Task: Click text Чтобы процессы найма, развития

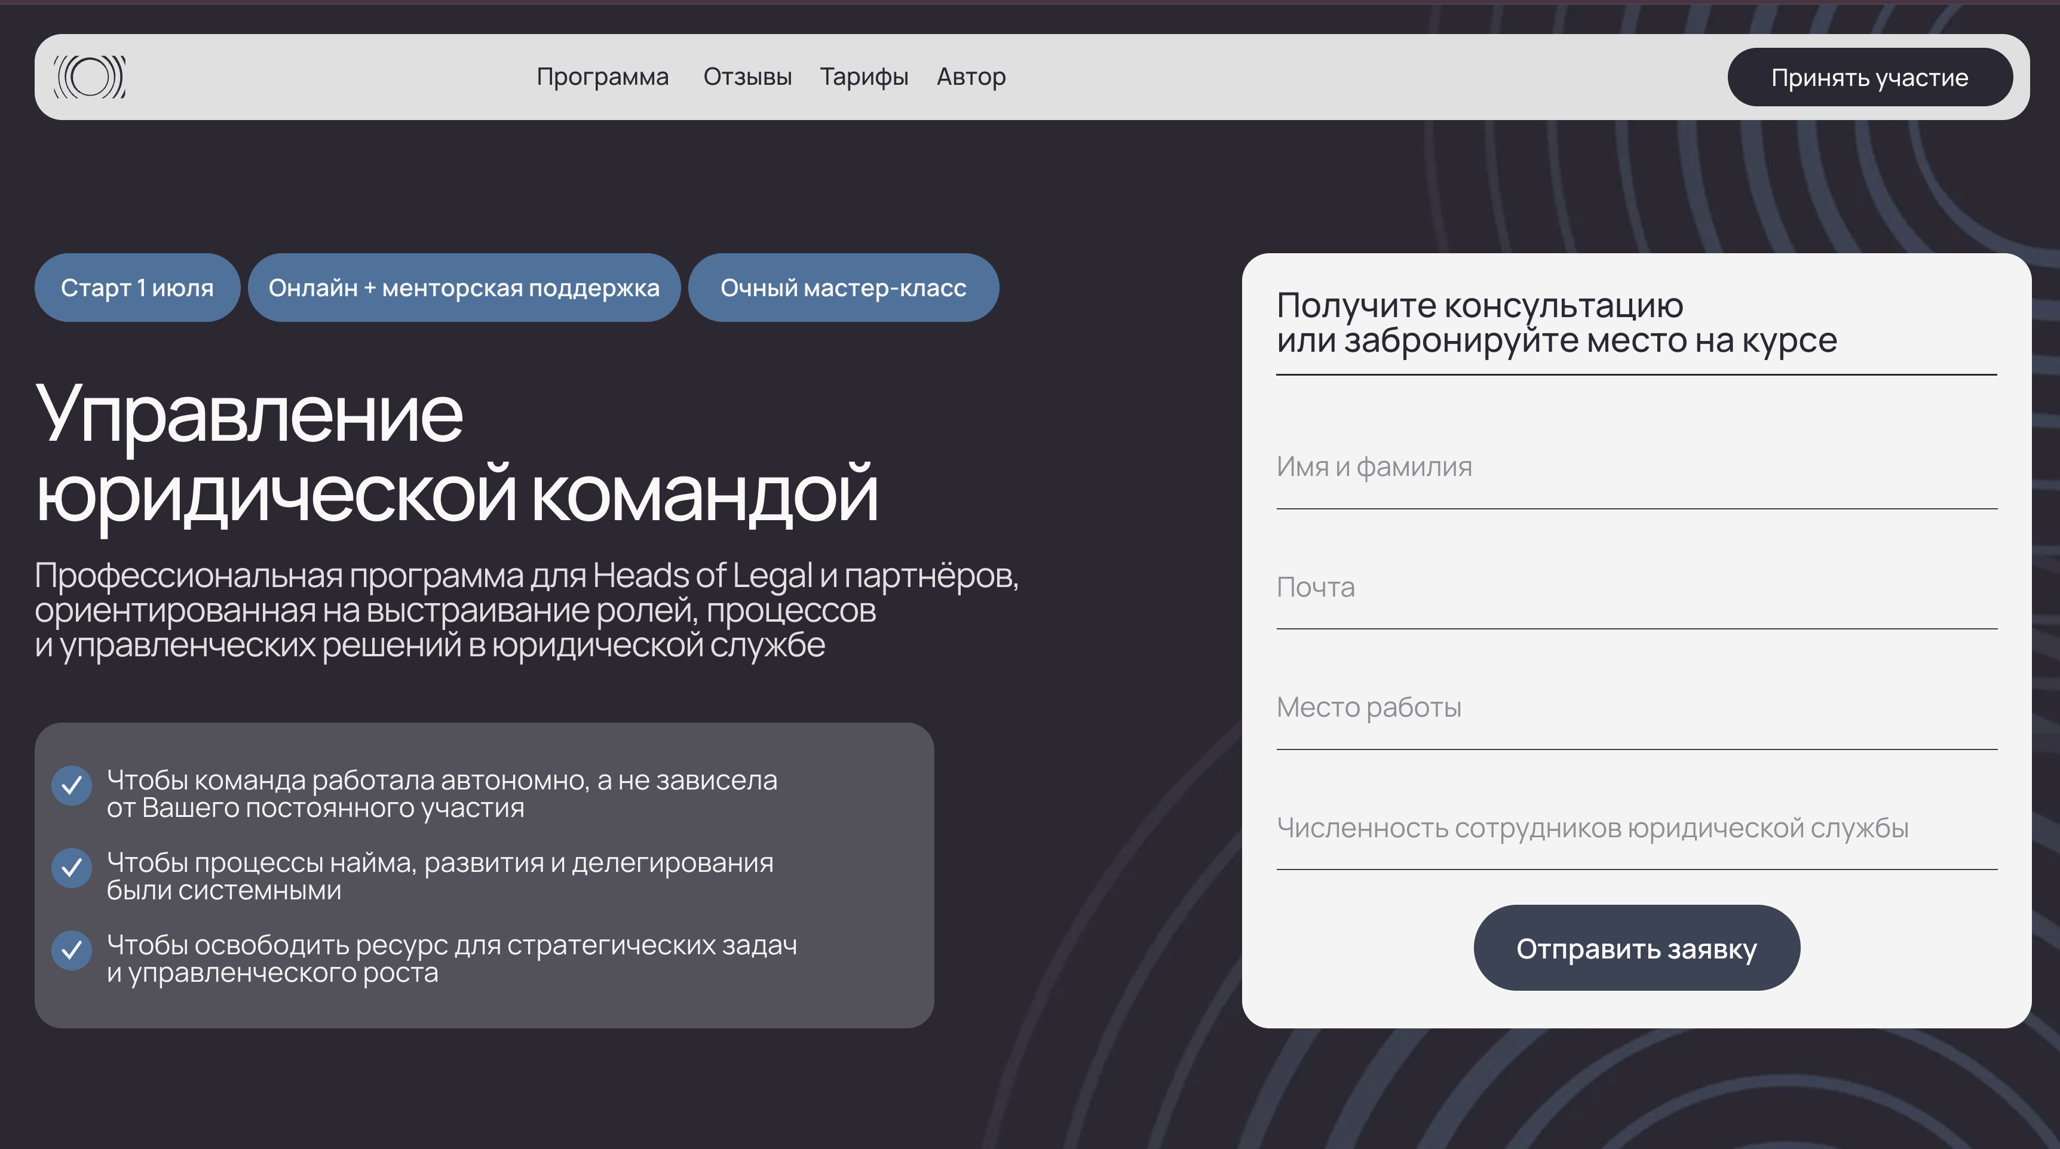Action: click(x=440, y=876)
